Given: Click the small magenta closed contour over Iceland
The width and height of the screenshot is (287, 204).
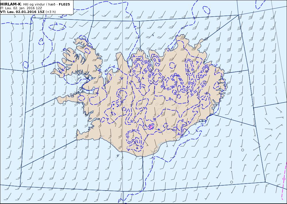Looking at the screenshot, I should pyautogui.click(x=151, y=127).
